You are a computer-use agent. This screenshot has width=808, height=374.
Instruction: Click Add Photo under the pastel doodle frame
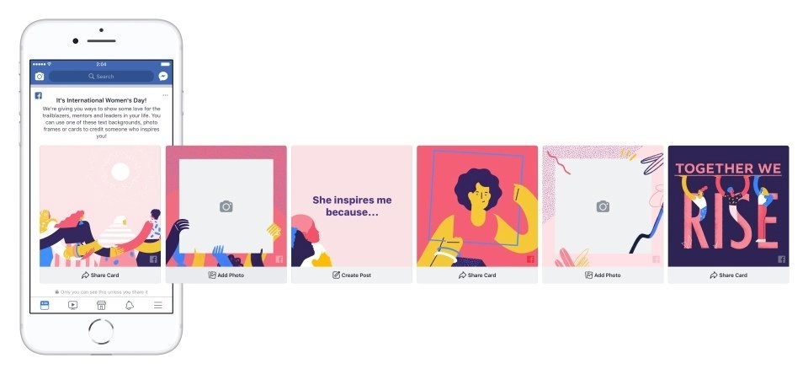[x=603, y=275]
